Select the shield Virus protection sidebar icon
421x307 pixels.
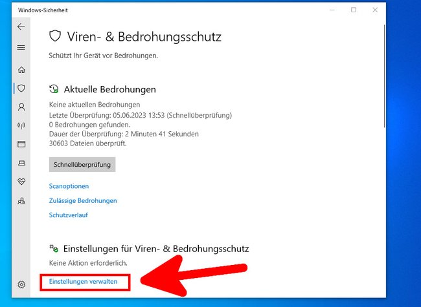(21, 88)
